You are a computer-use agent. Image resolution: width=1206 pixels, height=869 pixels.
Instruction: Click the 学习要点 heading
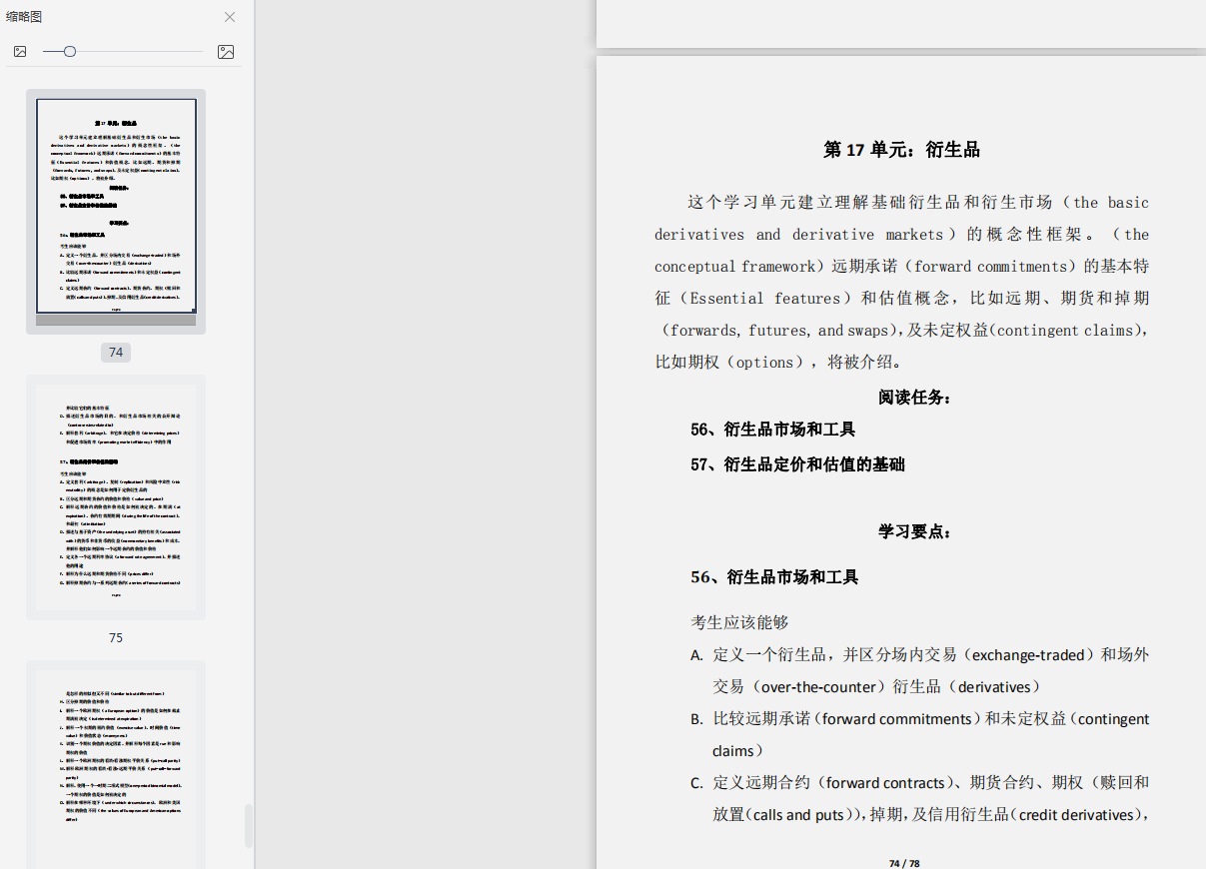coord(914,531)
